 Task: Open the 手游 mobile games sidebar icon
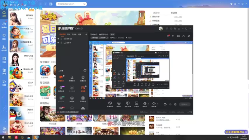click(x=4, y=60)
